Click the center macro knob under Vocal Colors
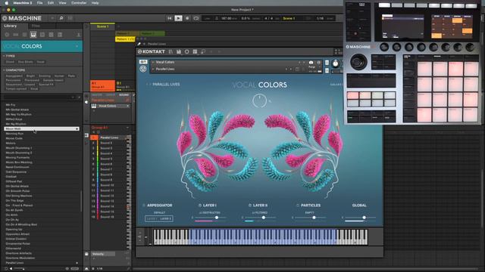The image size is (485, 272). point(259,100)
